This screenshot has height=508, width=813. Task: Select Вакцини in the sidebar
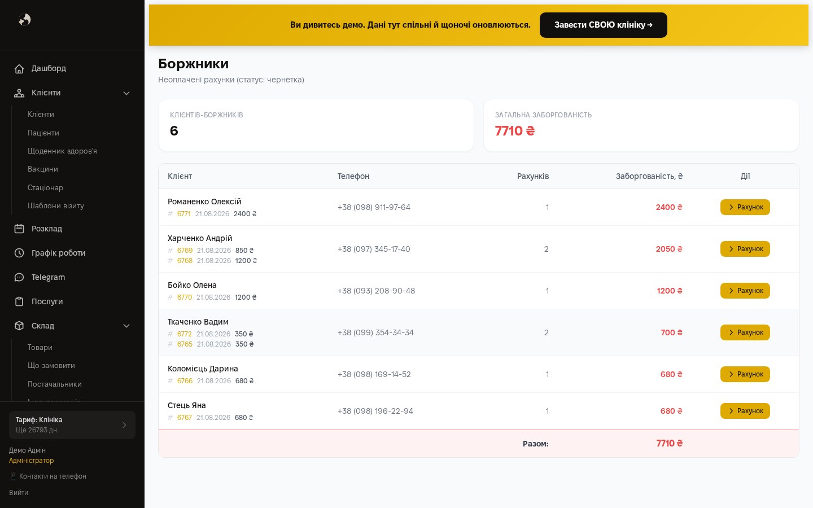click(43, 169)
